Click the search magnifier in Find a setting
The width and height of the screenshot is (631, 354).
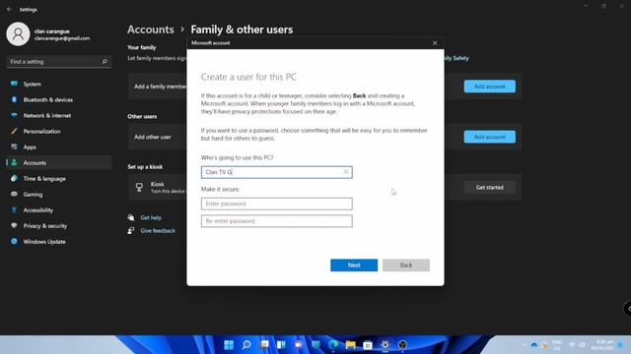(105, 61)
